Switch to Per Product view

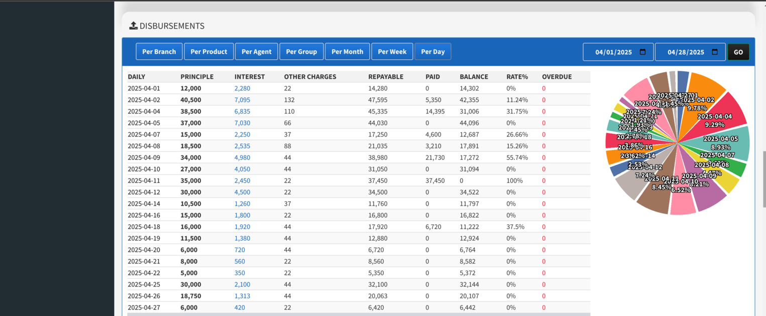(x=209, y=52)
